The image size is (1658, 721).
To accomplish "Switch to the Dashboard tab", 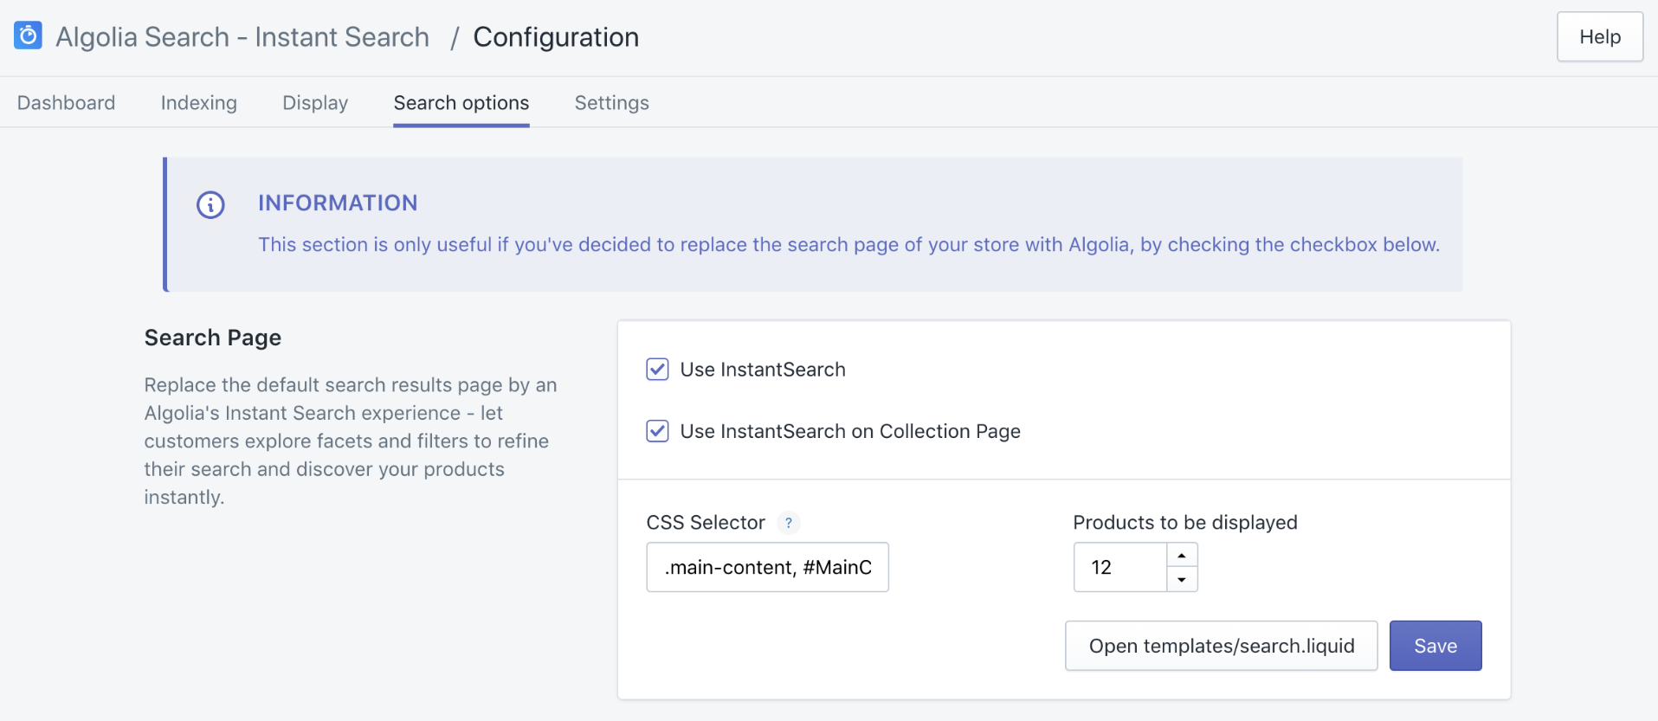I will (66, 103).
